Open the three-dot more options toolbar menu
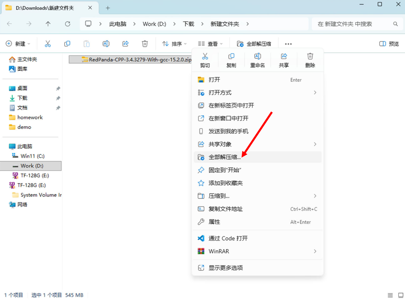405x299 pixels. [x=288, y=44]
